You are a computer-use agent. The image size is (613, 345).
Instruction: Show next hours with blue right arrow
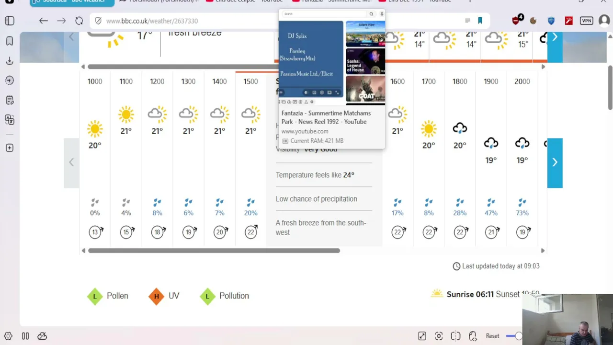pos(555,163)
